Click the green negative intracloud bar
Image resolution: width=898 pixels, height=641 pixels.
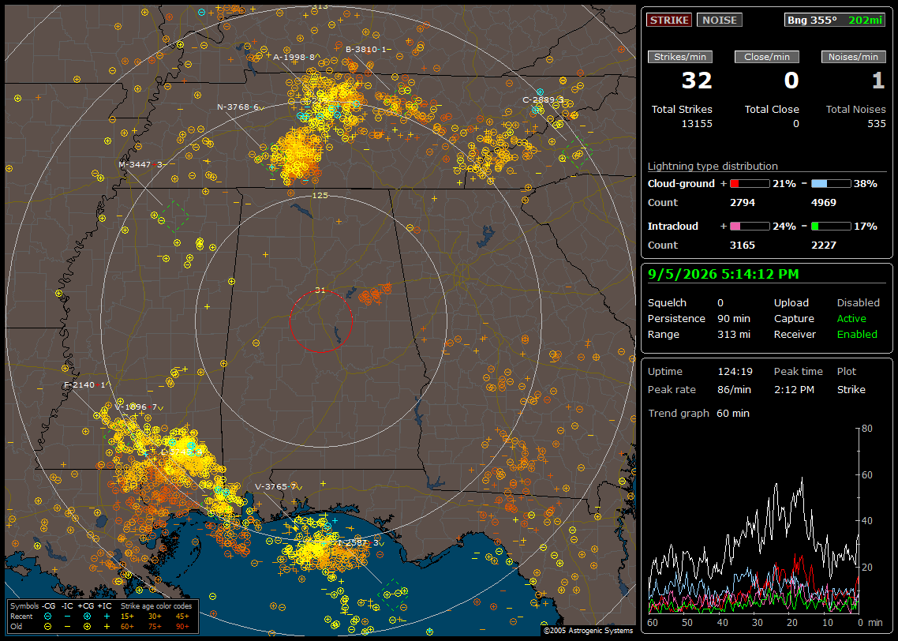(x=831, y=227)
